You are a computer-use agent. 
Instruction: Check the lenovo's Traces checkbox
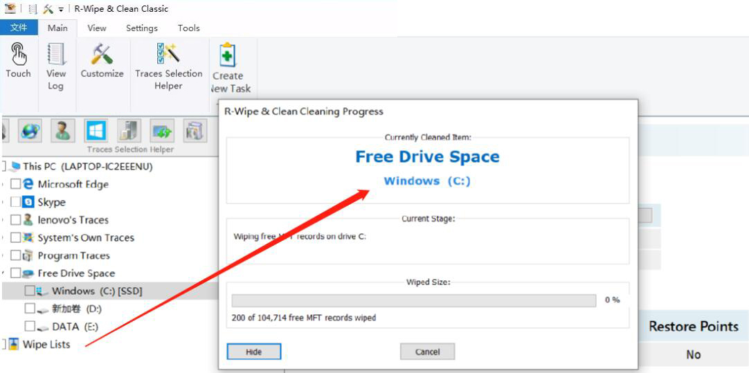[x=16, y=219]
